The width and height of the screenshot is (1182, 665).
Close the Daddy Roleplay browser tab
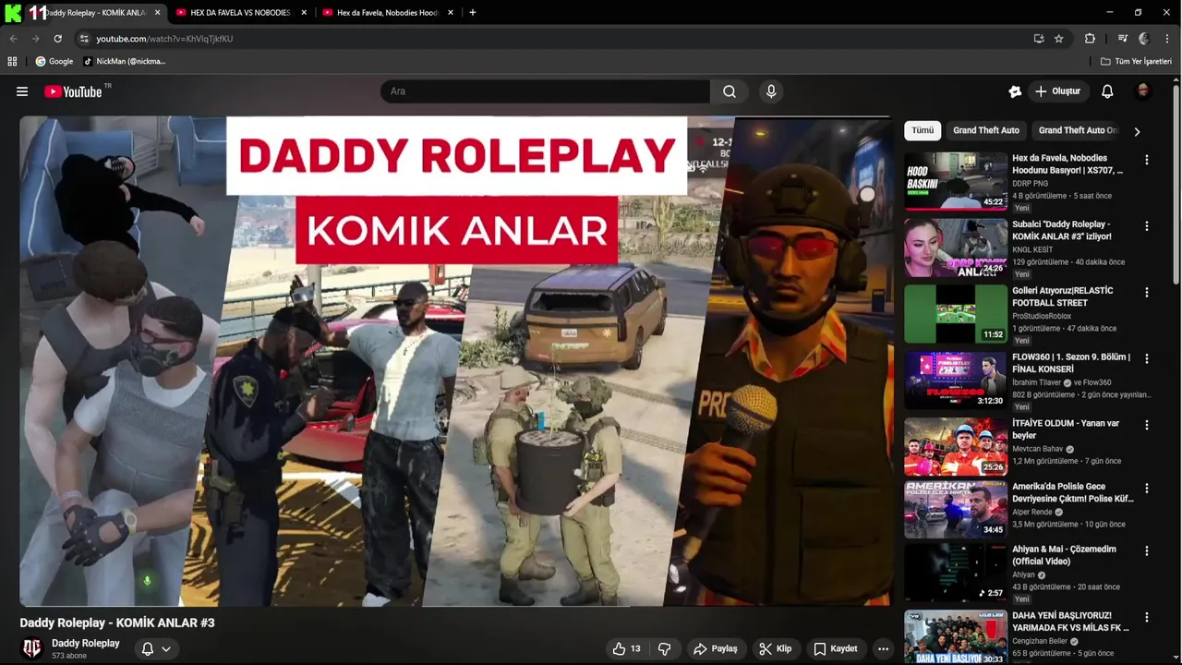pyautogui.click(x=157, y=13)
